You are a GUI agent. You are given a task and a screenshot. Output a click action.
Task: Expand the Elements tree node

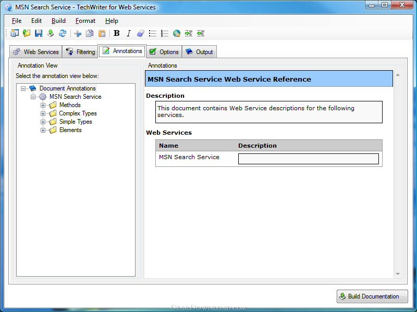pos(43,131)
